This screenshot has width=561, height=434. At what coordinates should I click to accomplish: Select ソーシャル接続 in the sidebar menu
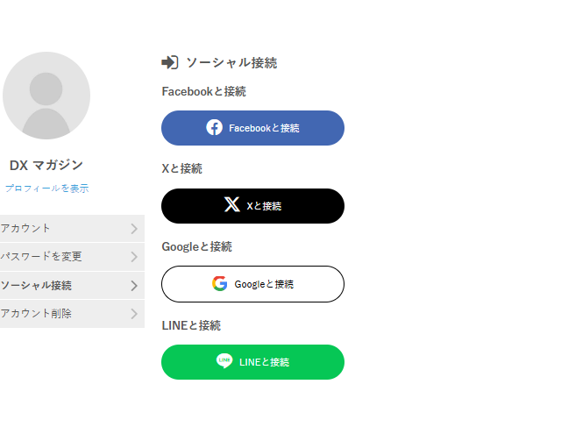pos(37,286)
